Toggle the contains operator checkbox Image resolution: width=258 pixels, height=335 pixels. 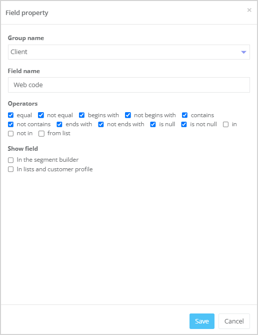click(184, 115)
